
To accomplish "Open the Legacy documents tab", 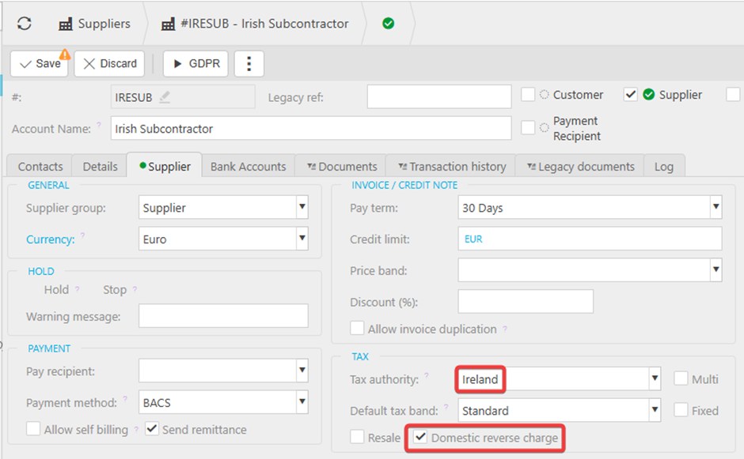I will 580,166.
